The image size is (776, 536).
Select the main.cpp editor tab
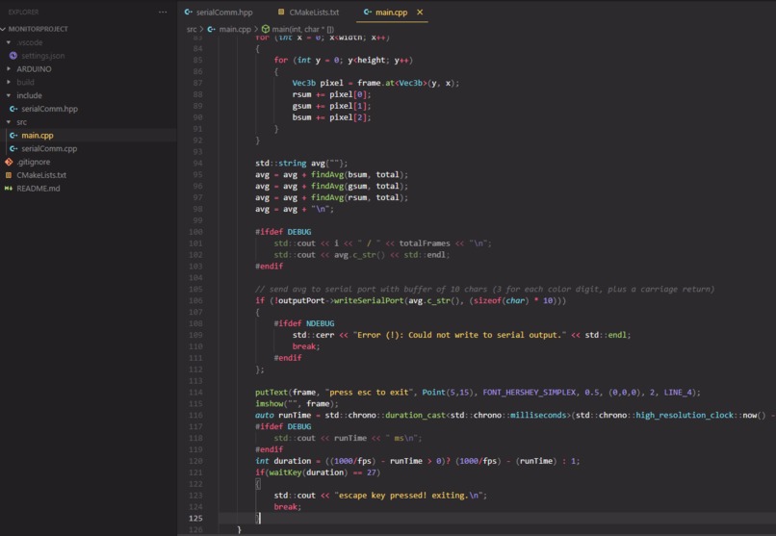391,13
